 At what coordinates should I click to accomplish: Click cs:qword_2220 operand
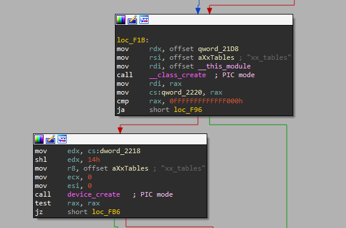point(176,92)
